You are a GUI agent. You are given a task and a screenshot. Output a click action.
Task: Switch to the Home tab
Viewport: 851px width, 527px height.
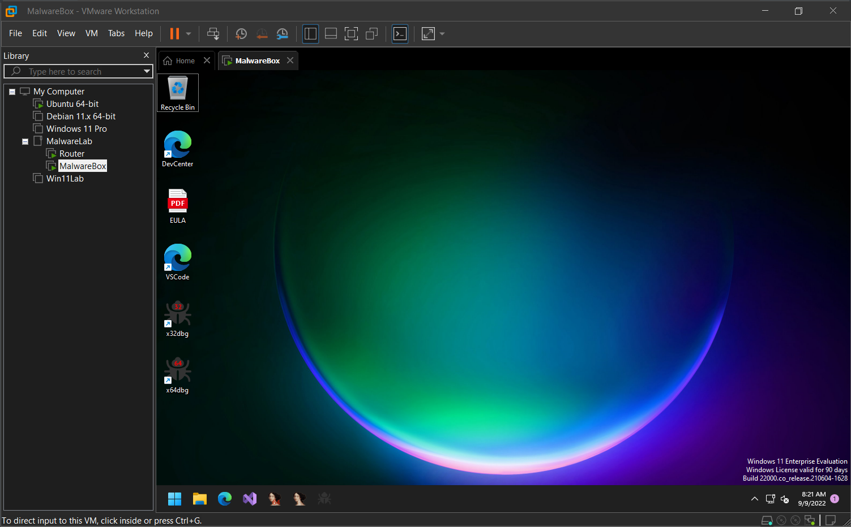tap(180, 61)
